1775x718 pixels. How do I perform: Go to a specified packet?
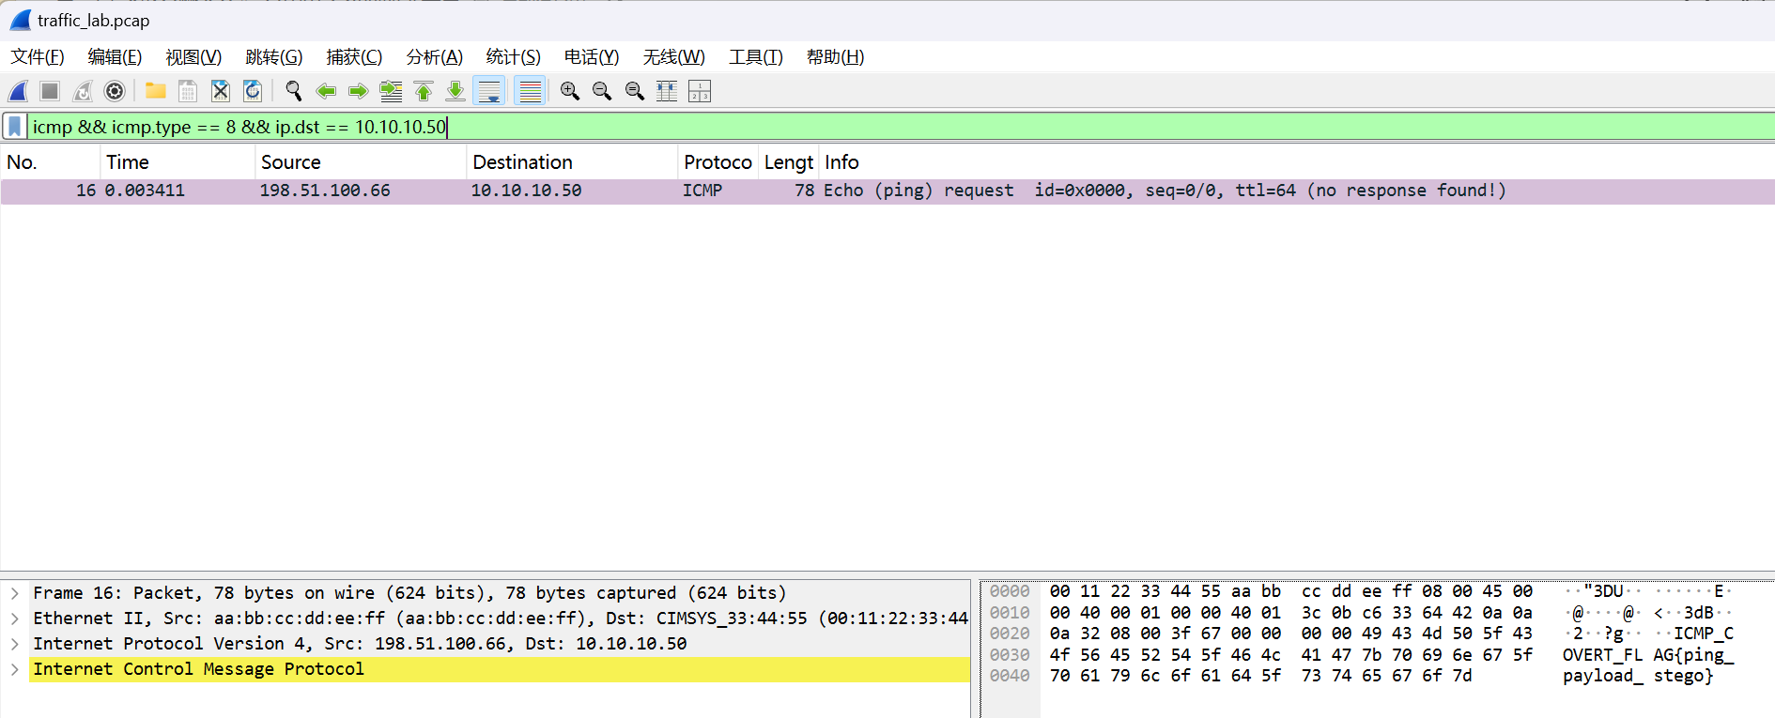(391, 91)
